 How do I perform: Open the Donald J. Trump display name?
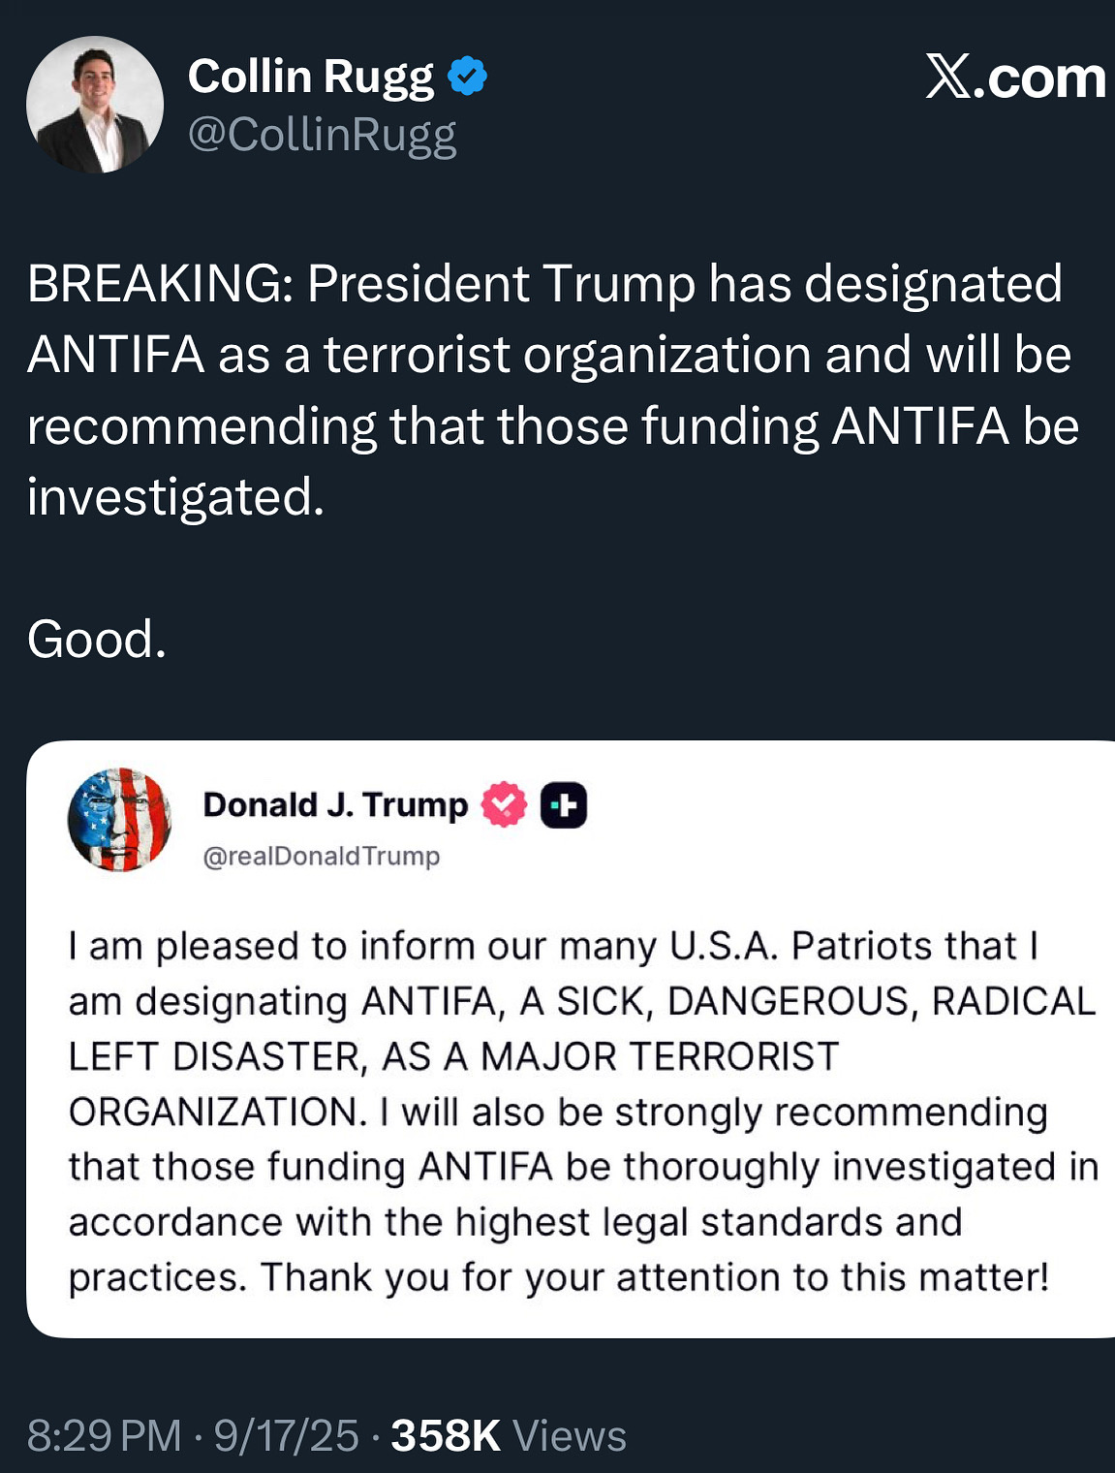[x=335, y=804]
